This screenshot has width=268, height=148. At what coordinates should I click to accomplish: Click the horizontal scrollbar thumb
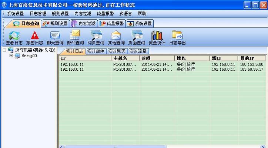click(x=115, y=147)
